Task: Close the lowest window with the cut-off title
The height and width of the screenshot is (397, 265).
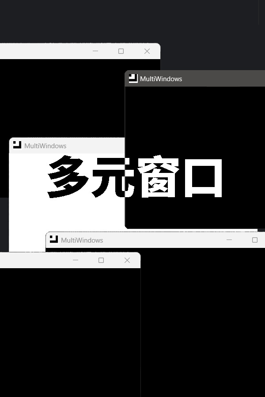Action: tap(127, 260)
